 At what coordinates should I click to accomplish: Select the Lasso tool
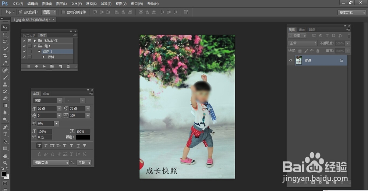tap(5, 42)
